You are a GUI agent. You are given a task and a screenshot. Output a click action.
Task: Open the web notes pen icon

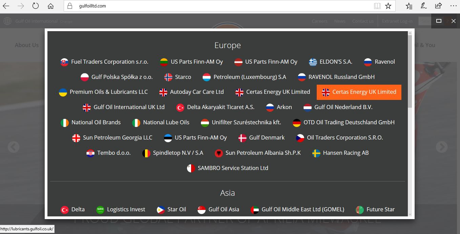[423, 6]
